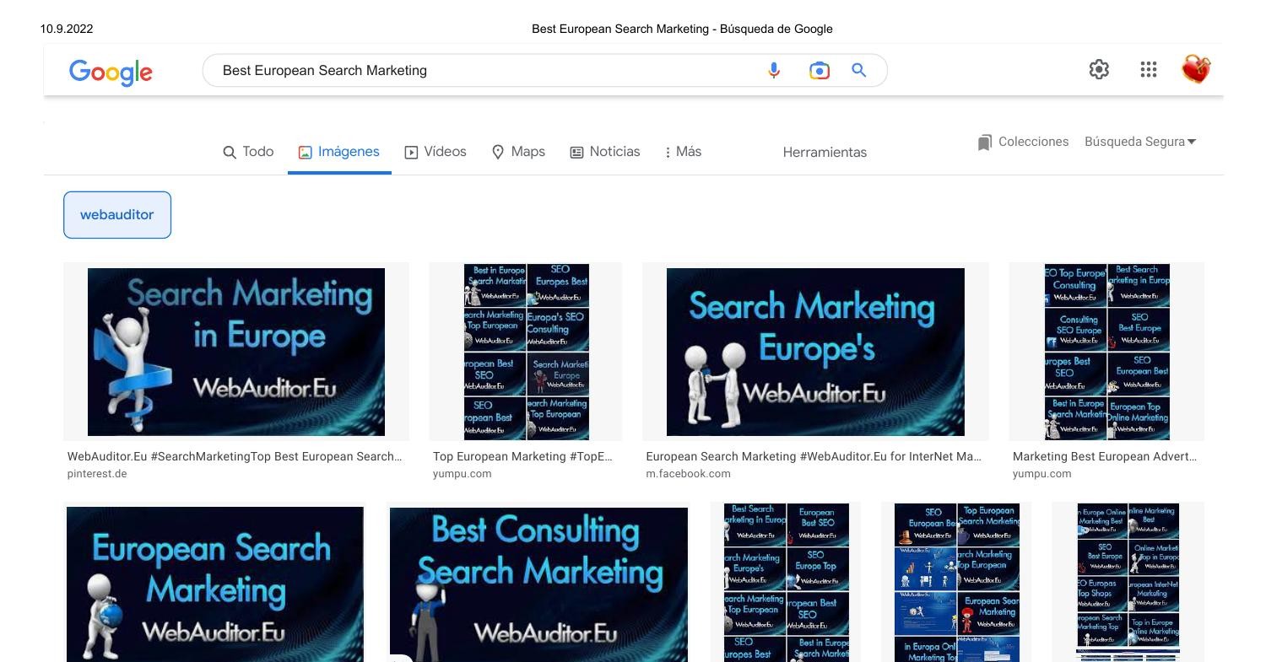Open Google Lens camera search

[x=818, y=70]
